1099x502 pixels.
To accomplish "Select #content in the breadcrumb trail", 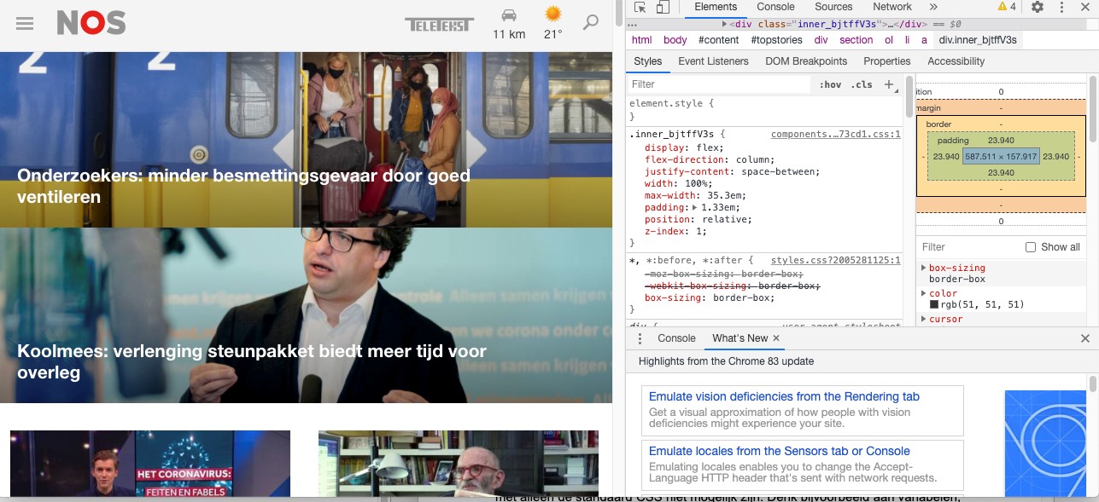I will 719,40.
